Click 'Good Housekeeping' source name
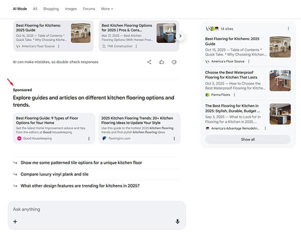This screenshot has width=301, height=237. [x=38, y=138]
